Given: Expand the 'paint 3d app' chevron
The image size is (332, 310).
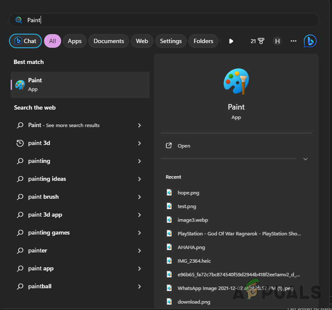Looking at the screenshot, I should (x=139, y=215).
